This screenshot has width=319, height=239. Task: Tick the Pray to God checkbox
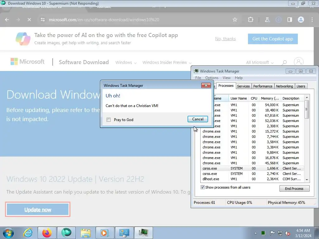(x=109, y=120)
